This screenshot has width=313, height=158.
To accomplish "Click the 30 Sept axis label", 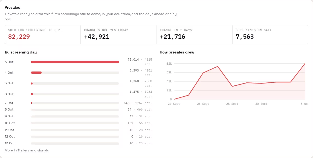I will 261,104.
